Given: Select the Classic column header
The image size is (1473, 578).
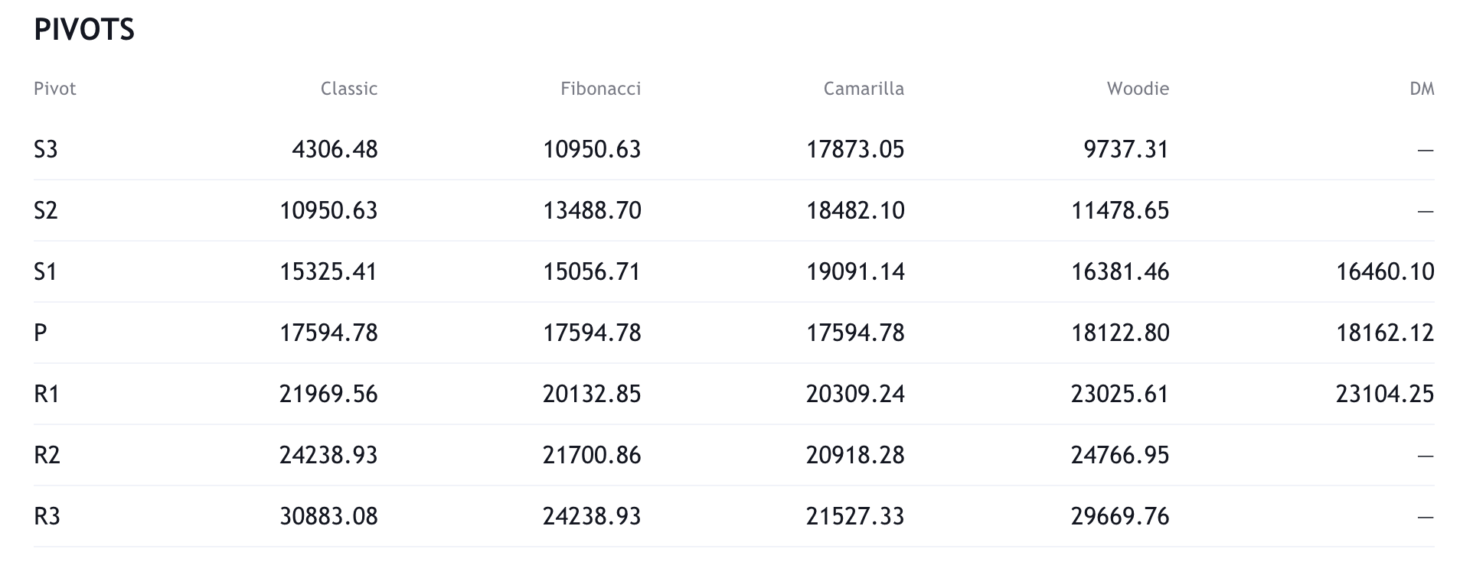Looking at the screenshot, I should [348, 89].
